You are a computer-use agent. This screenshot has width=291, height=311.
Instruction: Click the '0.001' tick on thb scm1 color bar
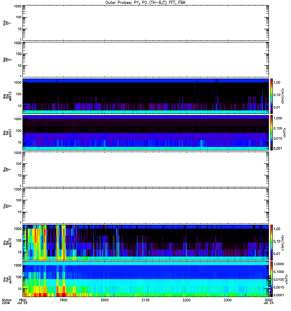coord(278,148)
